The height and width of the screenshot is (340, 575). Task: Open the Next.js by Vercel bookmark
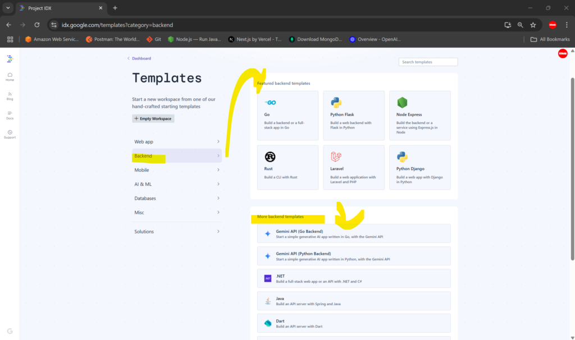click(x=255, y=39)
